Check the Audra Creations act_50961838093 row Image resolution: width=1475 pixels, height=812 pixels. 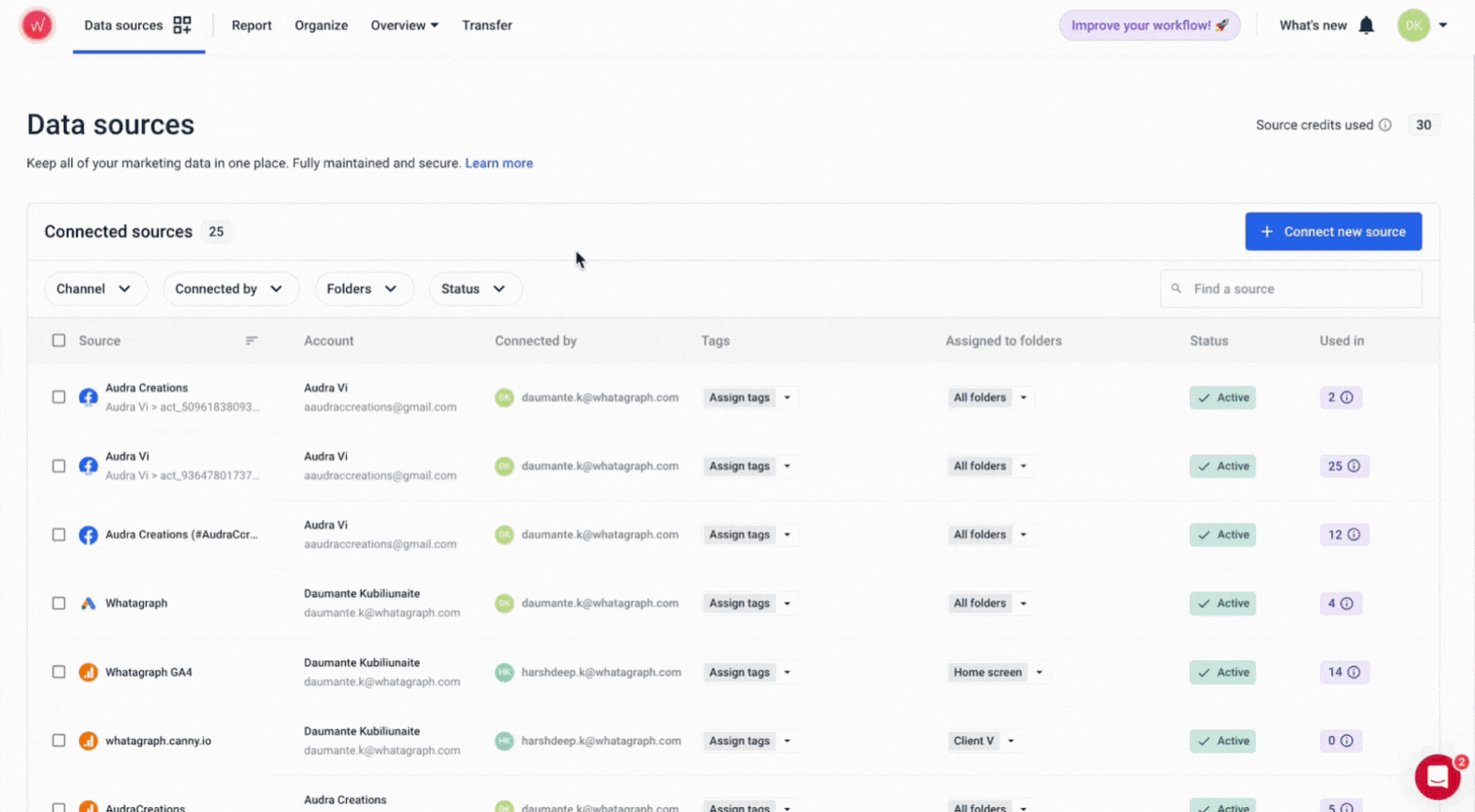pos(58,398)
